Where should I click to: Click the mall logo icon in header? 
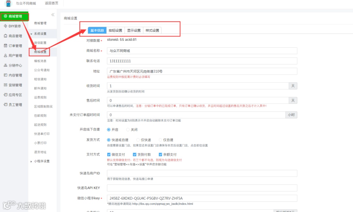8,3
